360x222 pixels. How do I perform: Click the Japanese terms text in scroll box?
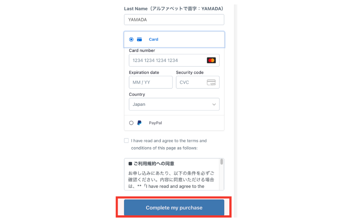[x=171, y=180]
